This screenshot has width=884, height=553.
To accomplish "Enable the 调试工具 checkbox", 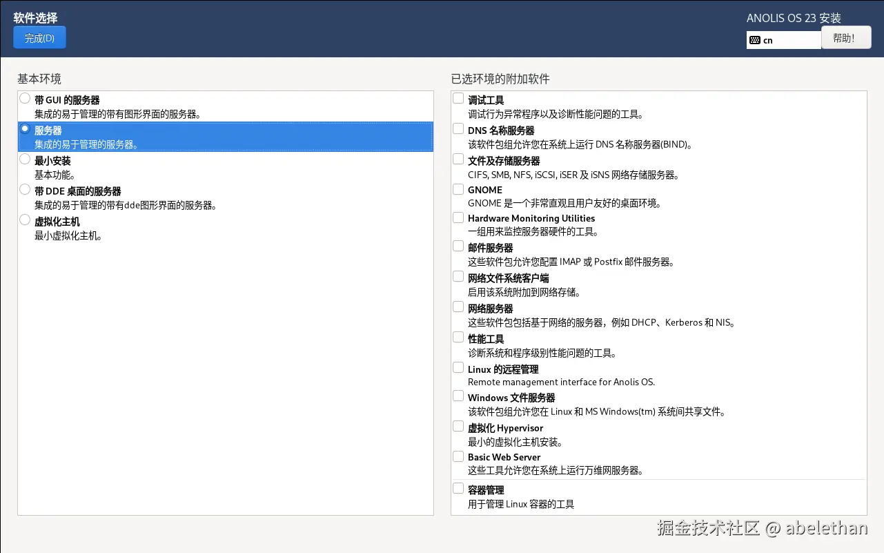I will (458, 98).
